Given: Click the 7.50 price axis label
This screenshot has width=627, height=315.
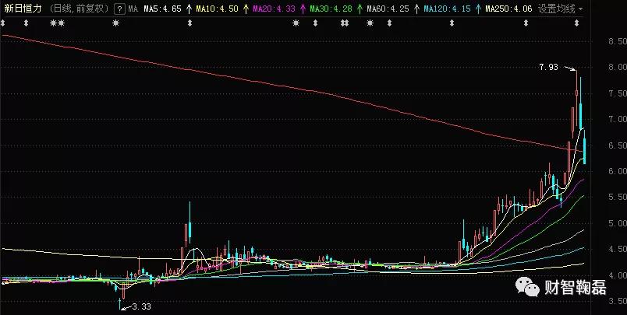Looking at the screenshot, I should pos(617,93).
